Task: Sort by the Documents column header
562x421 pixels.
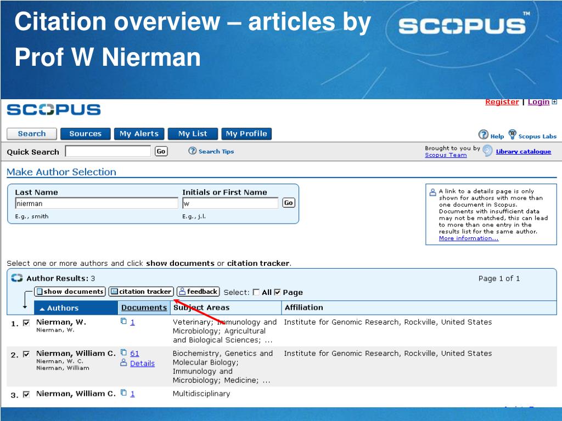Action: pos(144,308)
